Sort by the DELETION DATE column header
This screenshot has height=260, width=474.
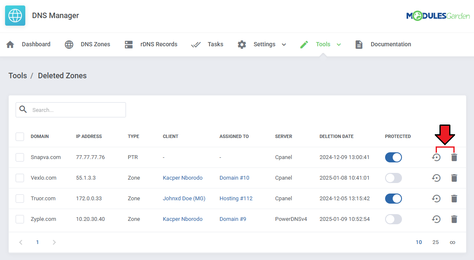point(337,136)
